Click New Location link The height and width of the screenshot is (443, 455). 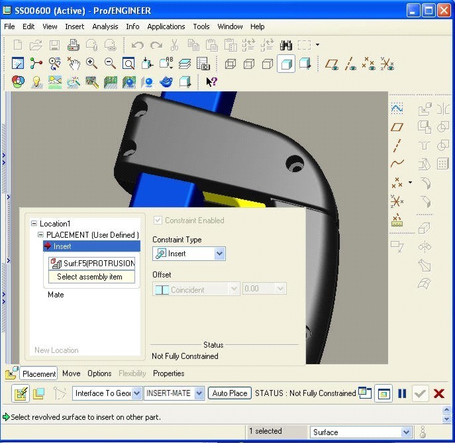pyautogui.click(x=56, y=350)
